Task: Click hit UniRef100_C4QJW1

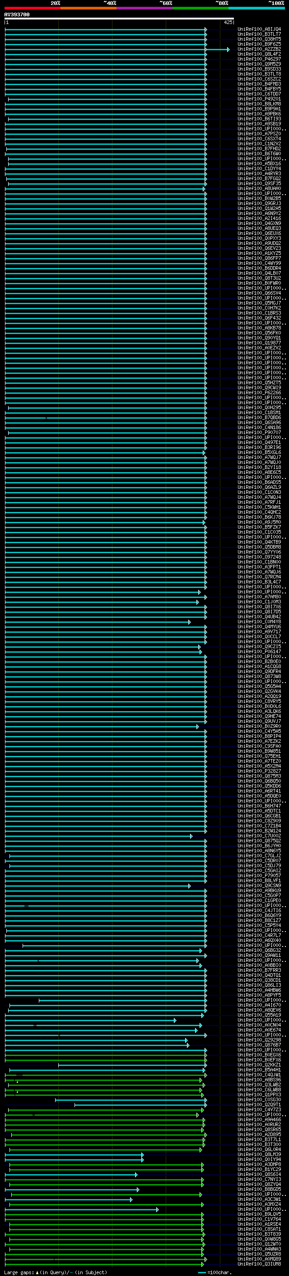Action: click(259, 1075)
